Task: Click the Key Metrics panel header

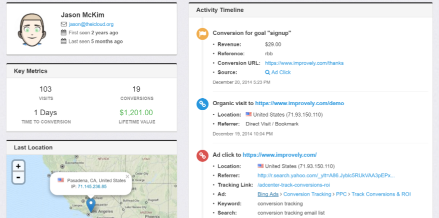Action: point(91,71)
